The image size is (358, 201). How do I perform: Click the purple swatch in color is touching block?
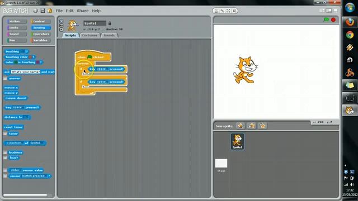pyautogui.click(x=37, y=62)
